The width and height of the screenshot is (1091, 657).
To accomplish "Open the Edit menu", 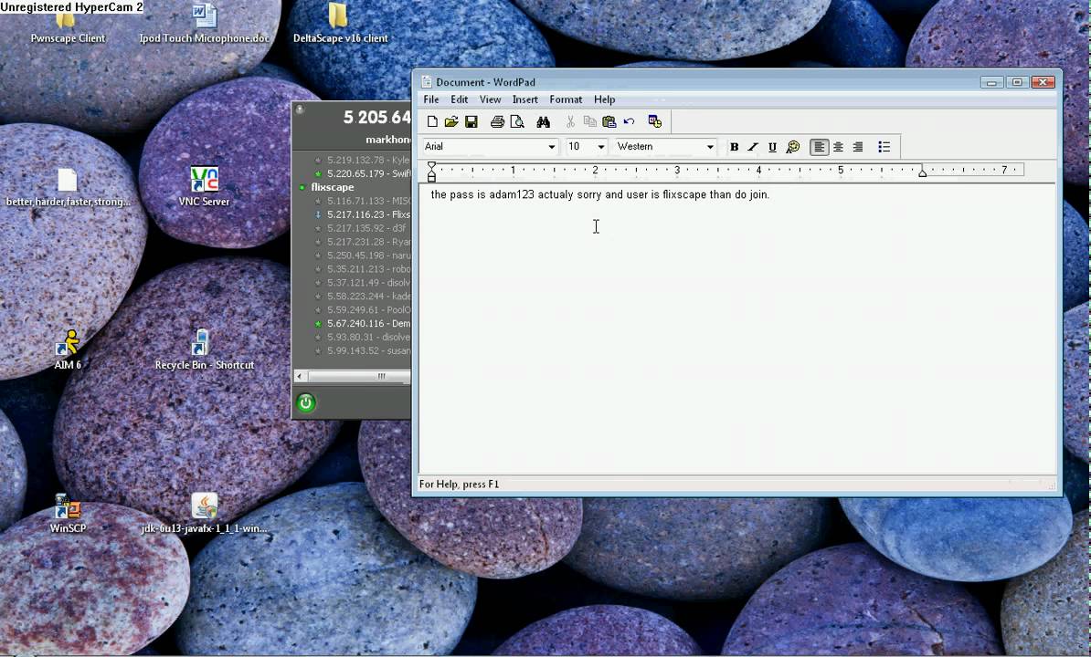I will [x=460, y=99].
